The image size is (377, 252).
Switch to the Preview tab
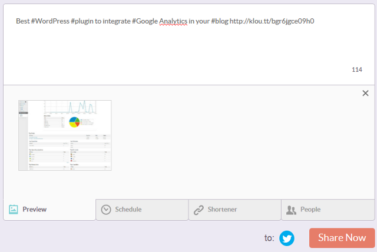tap(49, 210)
